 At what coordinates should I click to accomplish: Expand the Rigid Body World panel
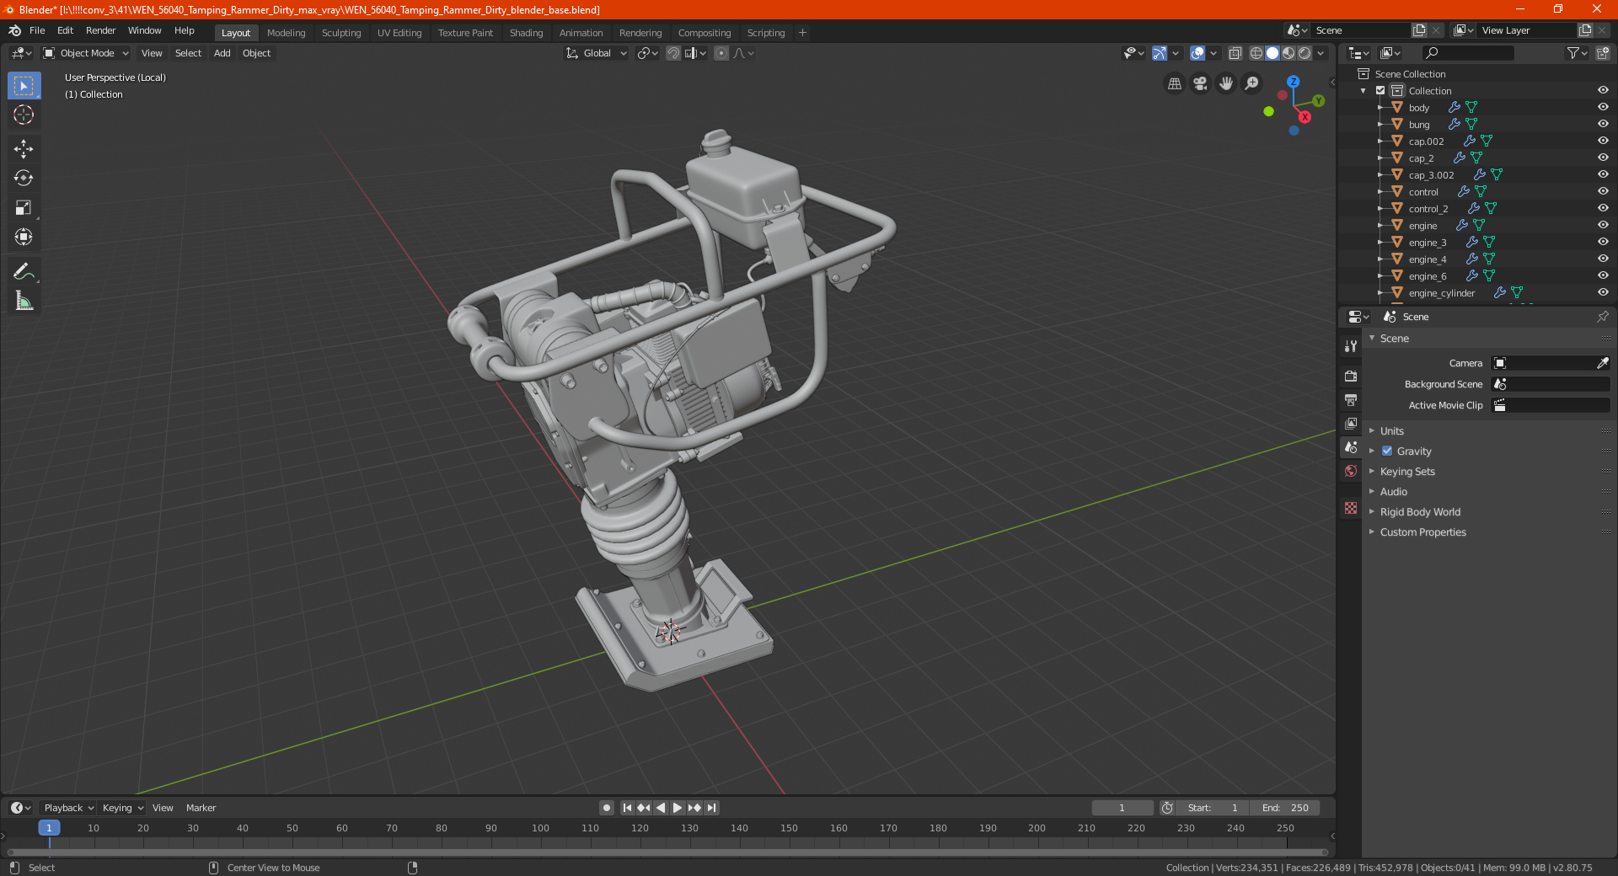tap(1420, 511)
